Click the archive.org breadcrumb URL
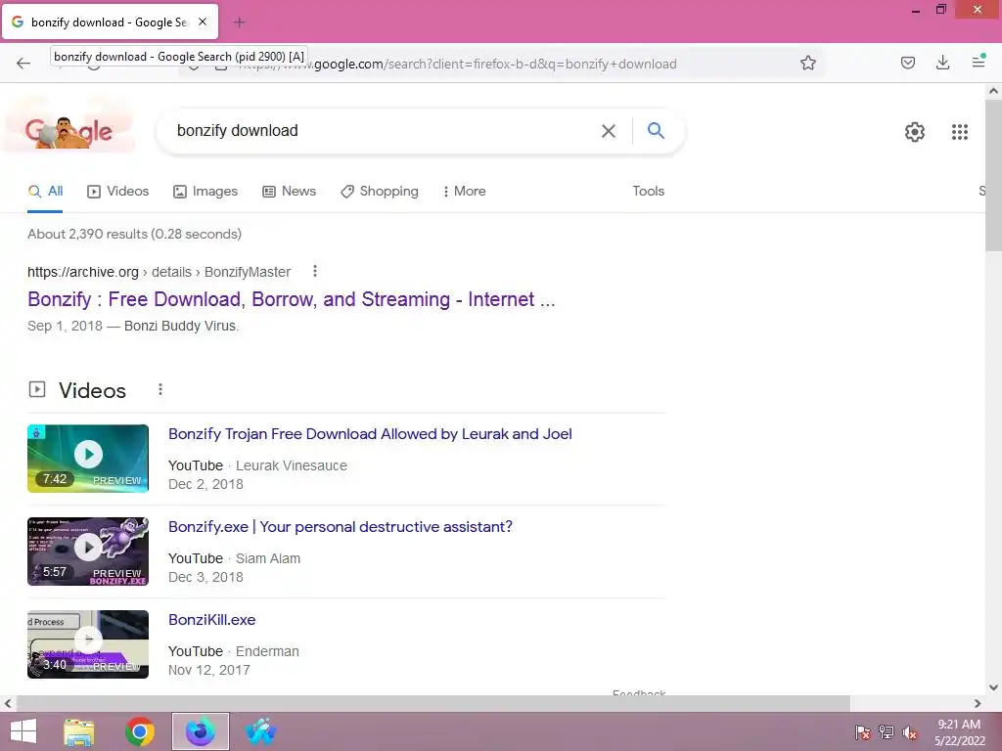Image resolution: width=1002 pixels, height=751 pixels. (159, 272)
